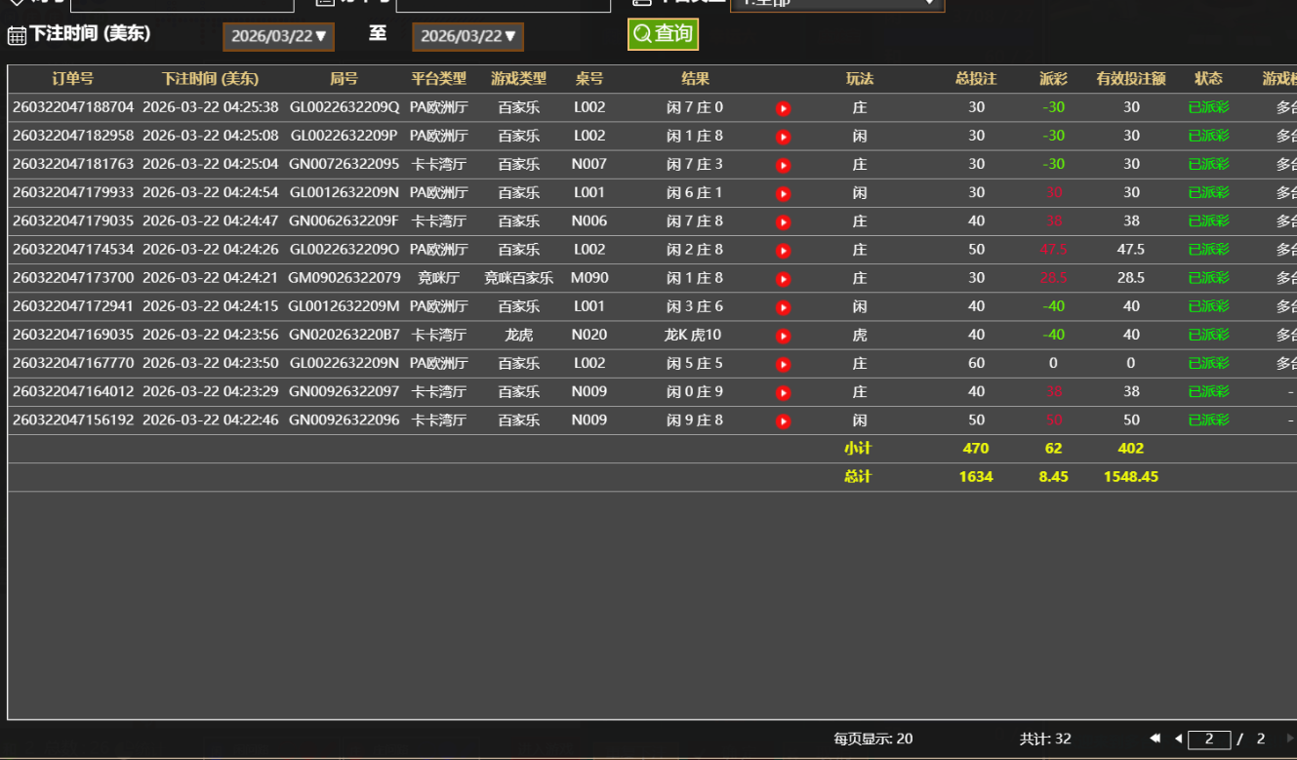Go to the first page of results
The image size is (1297, 760).
1155,739
